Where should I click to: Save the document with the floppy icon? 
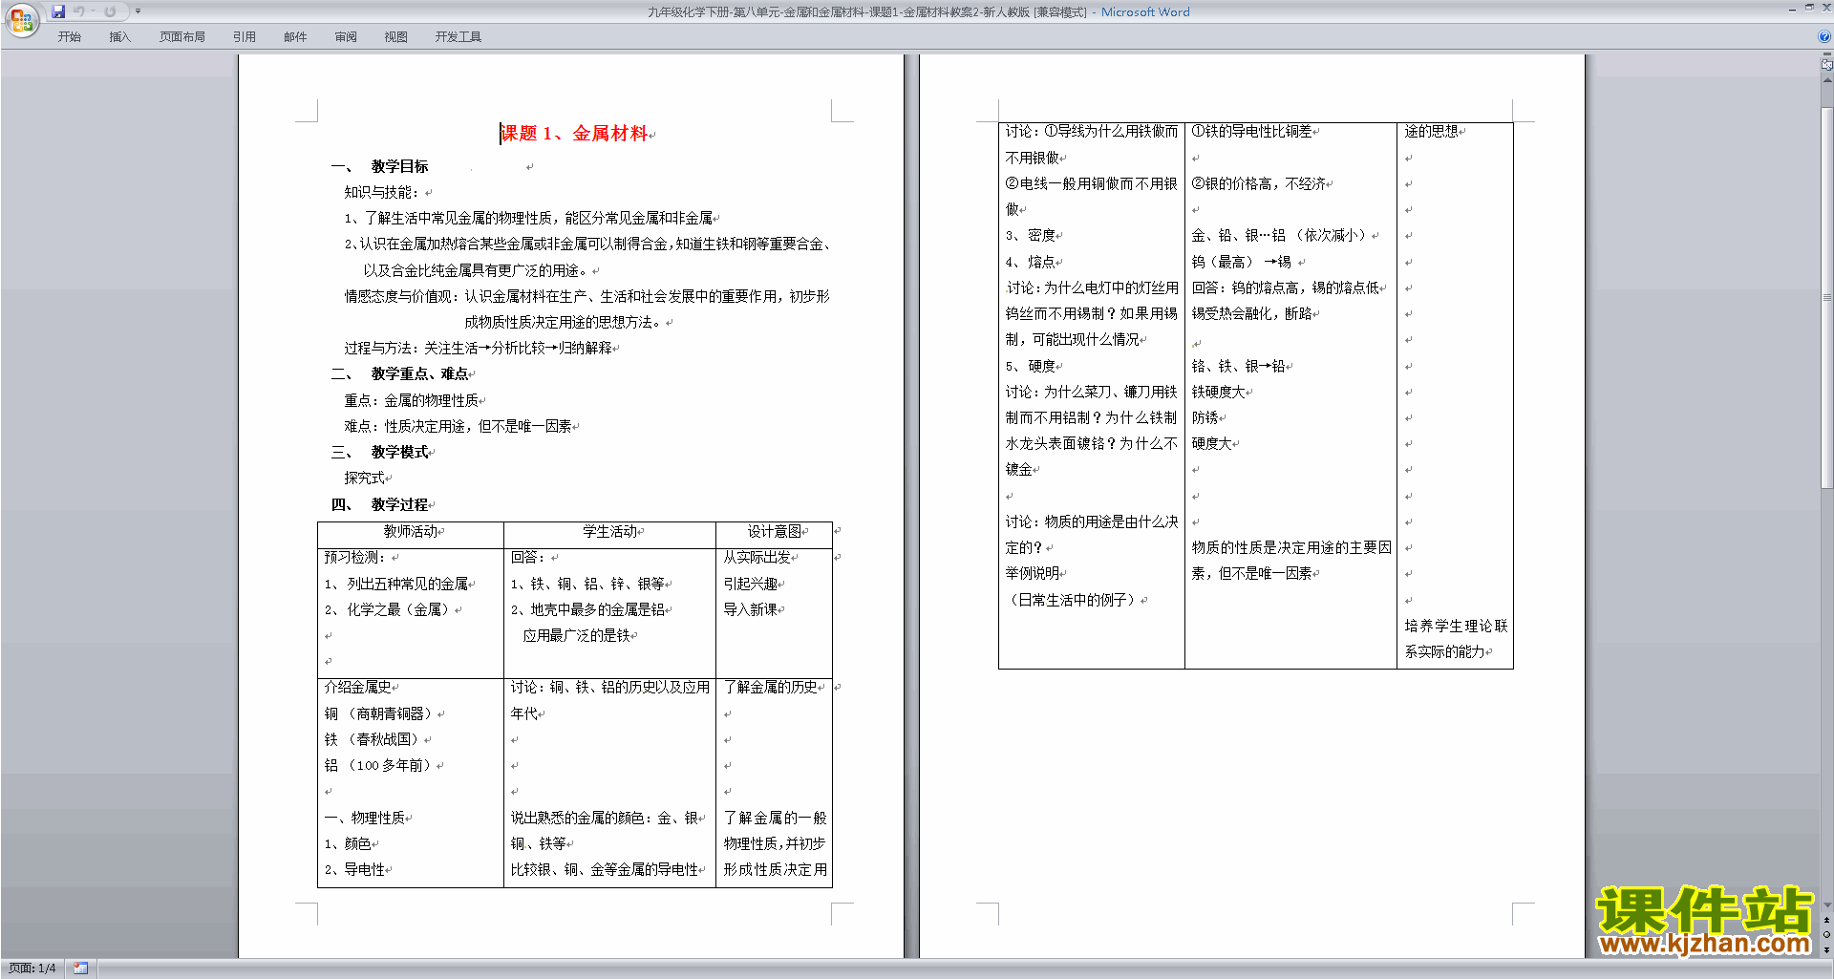pos(58,11)
